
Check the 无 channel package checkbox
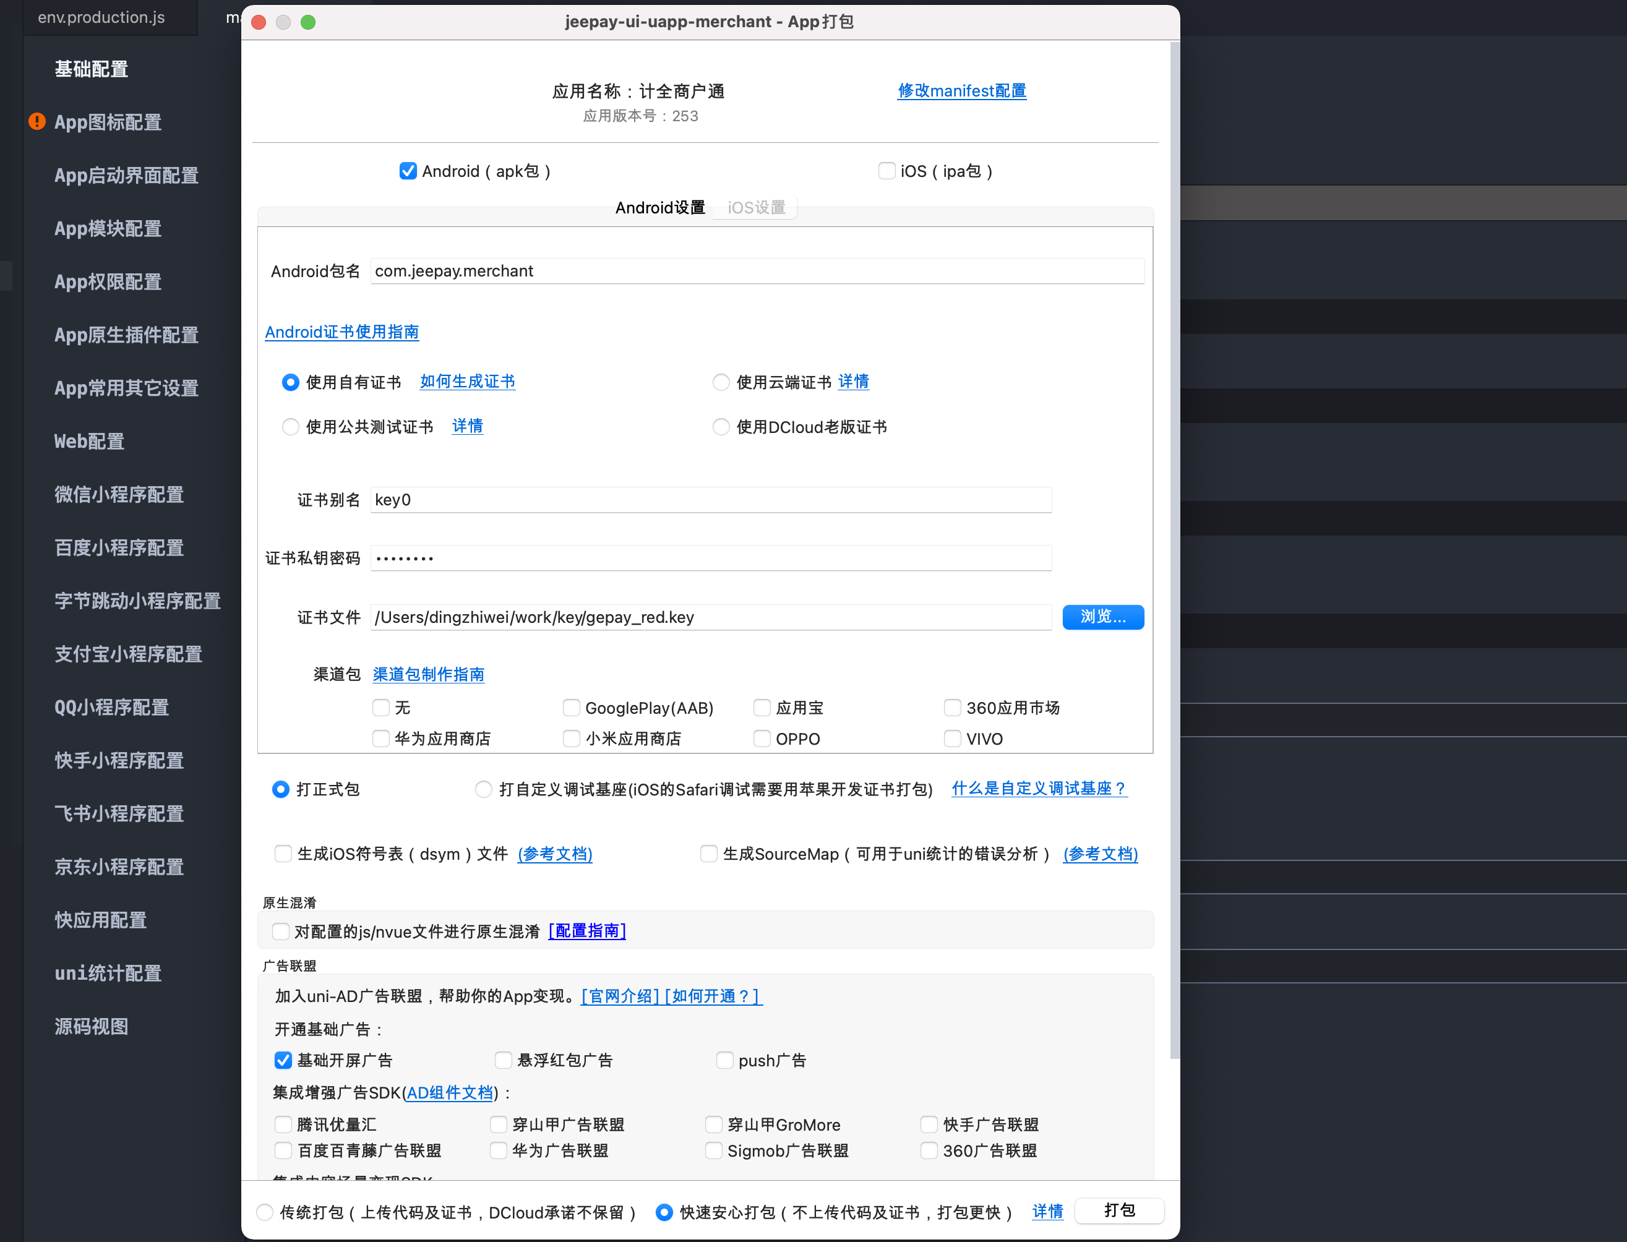coord(380,708)
